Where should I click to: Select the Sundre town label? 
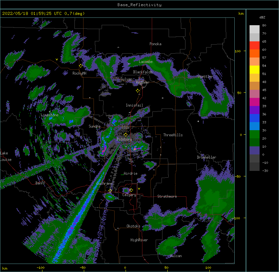[95, 126]
